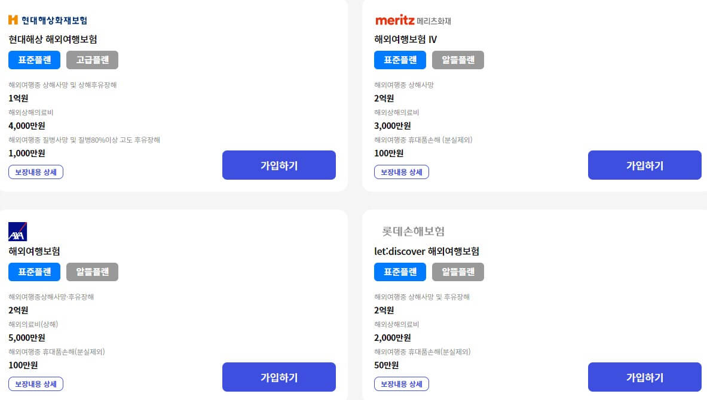Image resolution: width=707 pixels, height=400 pixels.
Task: Click 가입하기 for let:discover 해외여행보험
Action: tap(644, 377)
